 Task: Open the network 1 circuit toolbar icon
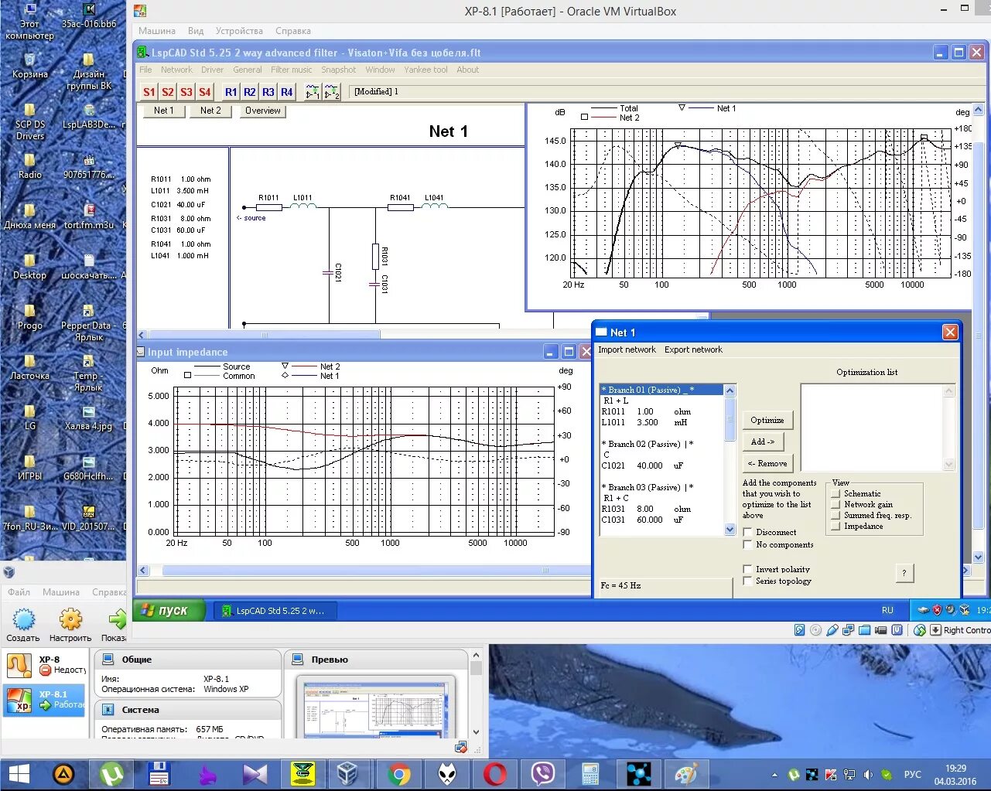tap(312, 92)
